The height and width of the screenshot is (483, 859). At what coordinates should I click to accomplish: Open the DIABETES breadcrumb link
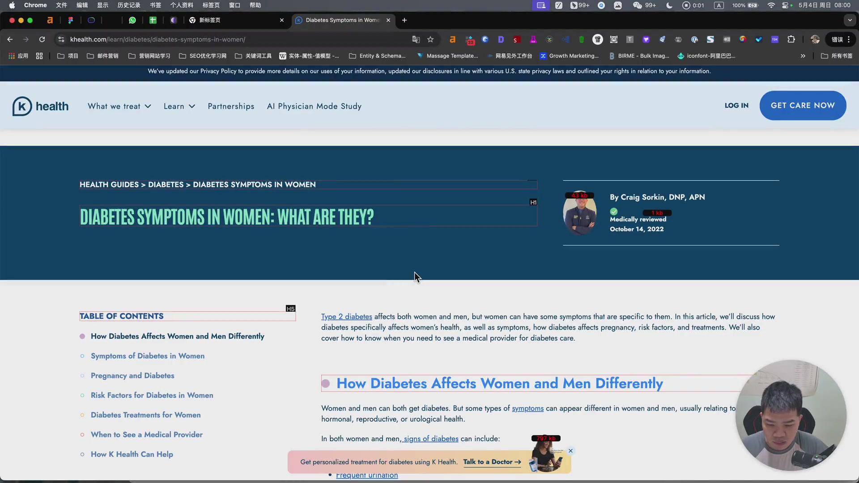pyautogui.click(x=166, y=185)
